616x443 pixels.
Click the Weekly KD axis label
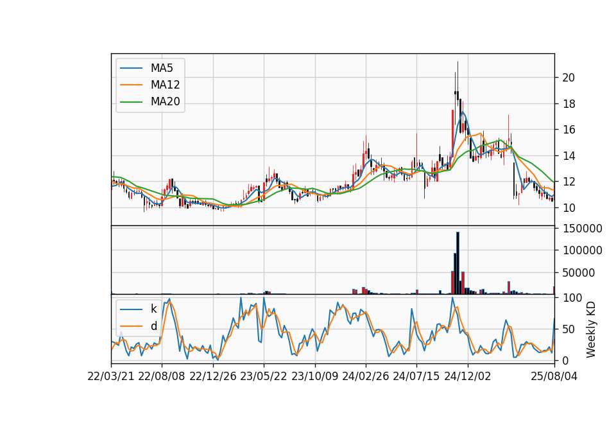pos(590,329)
